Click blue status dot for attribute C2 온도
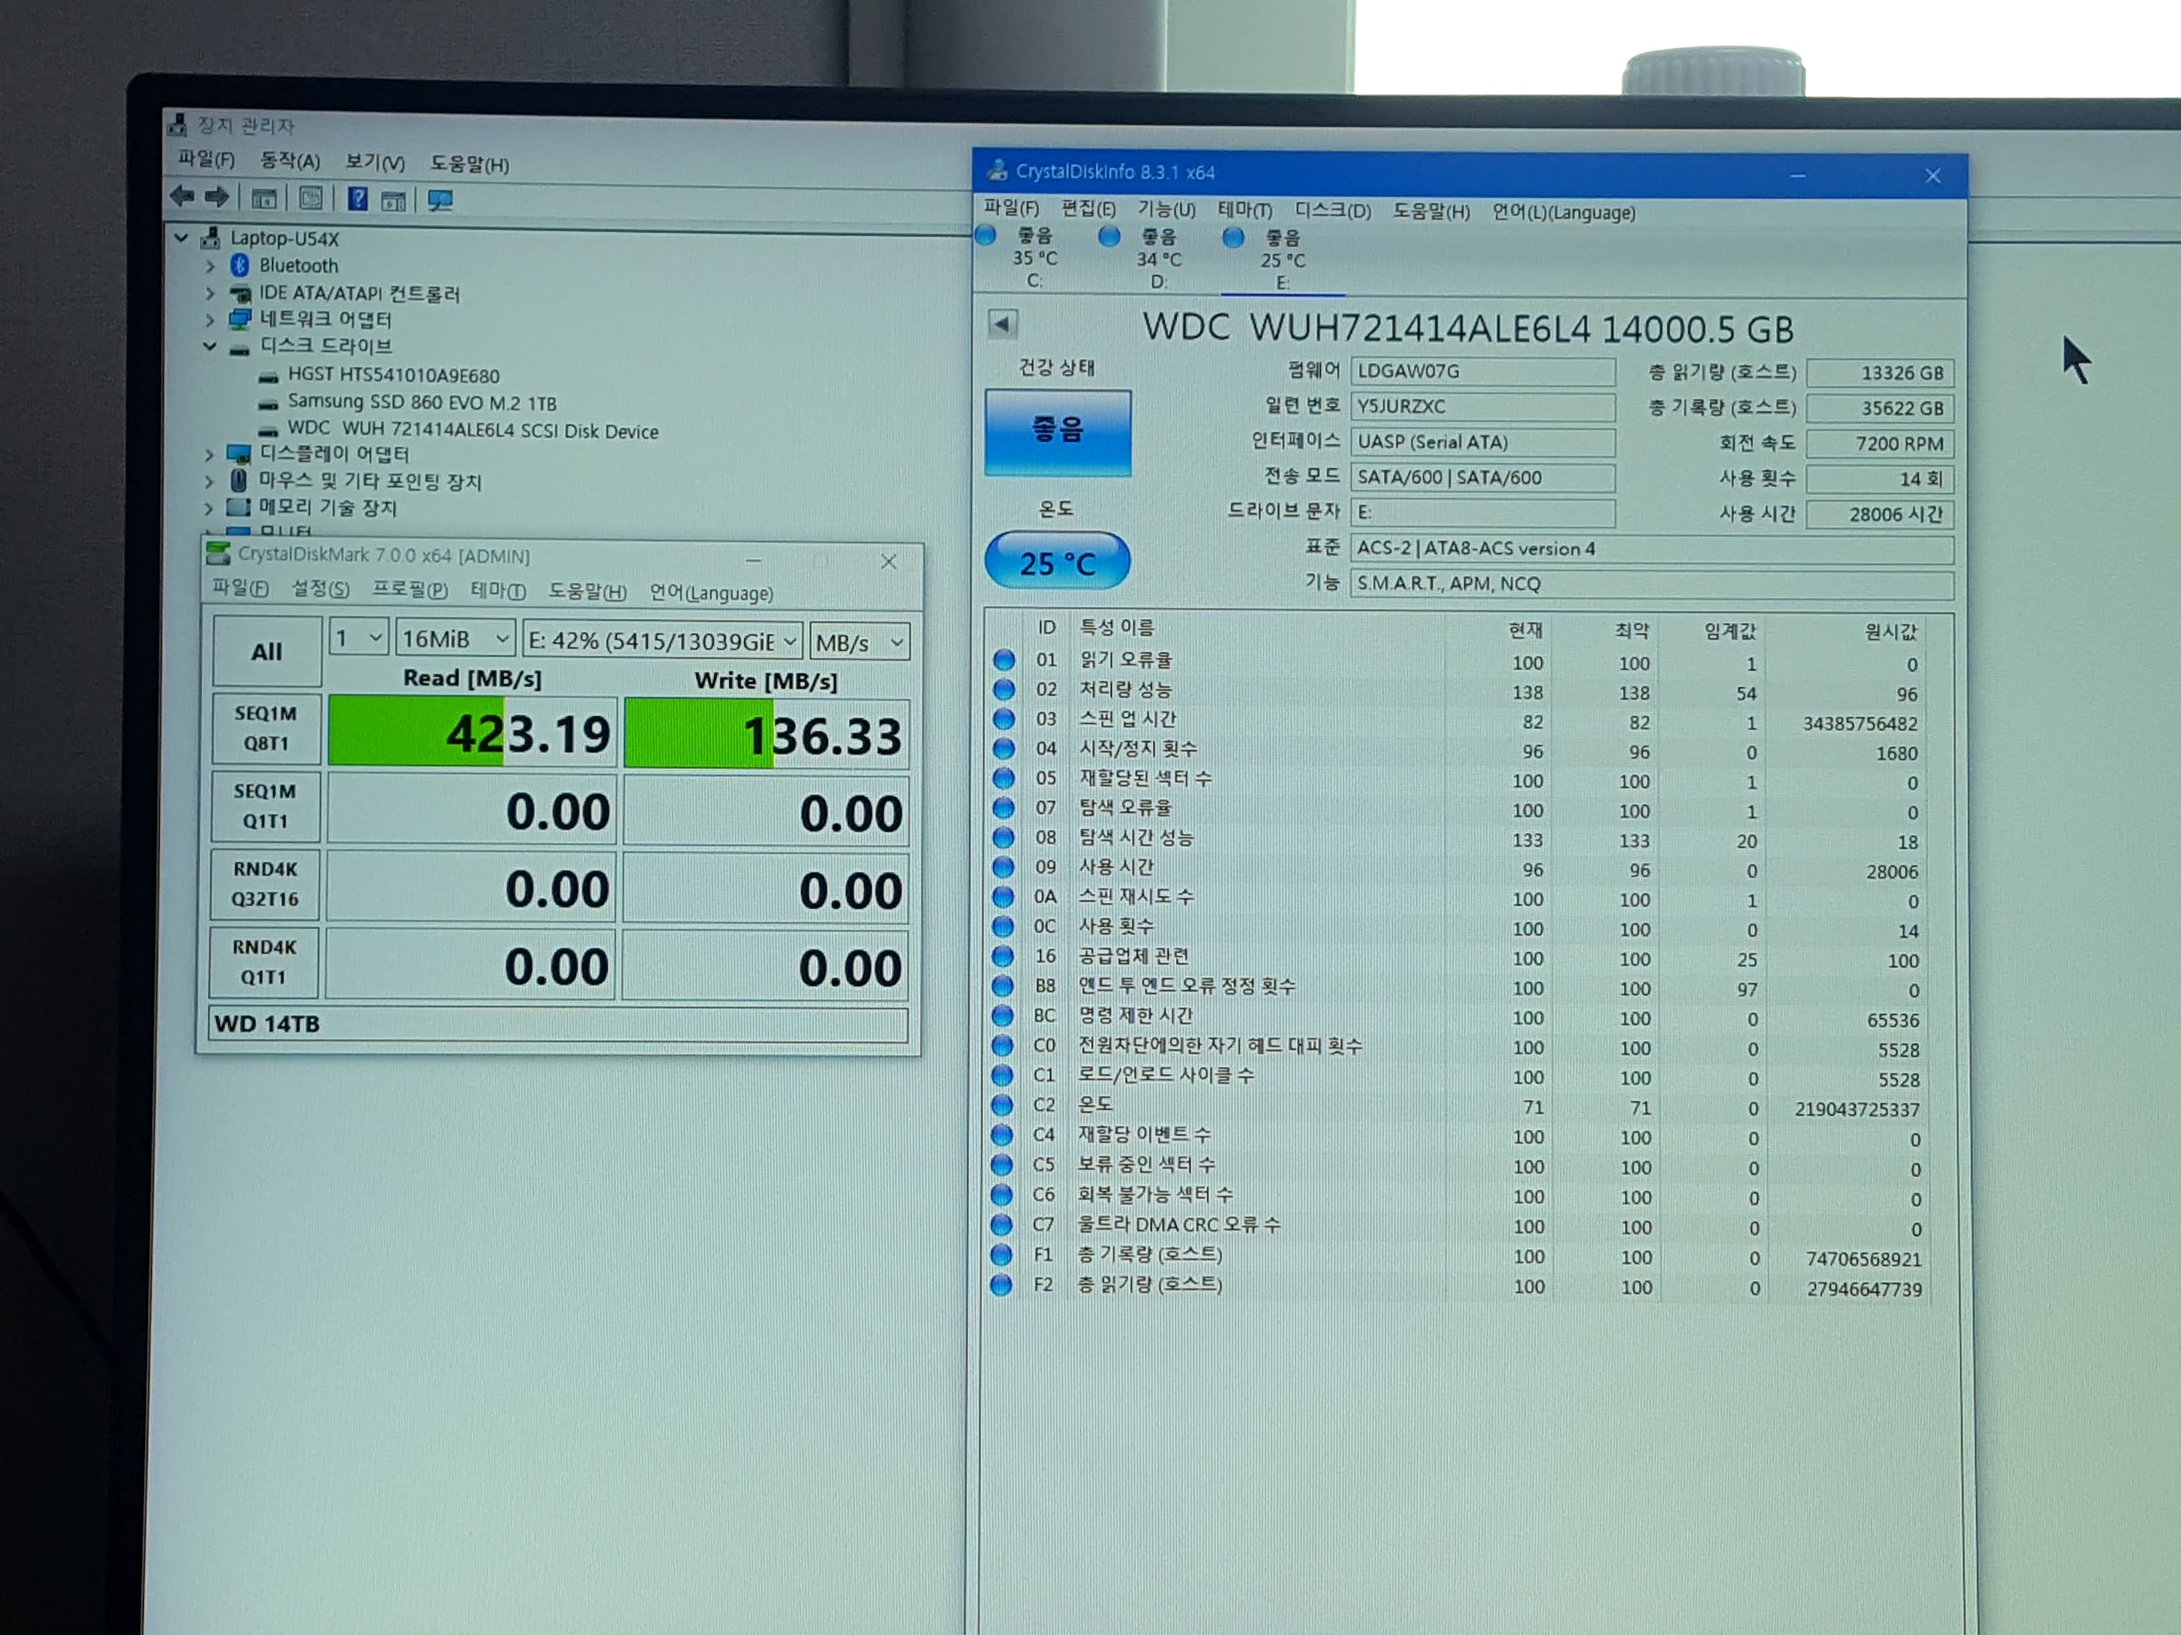The height and width of the screenshot is (1635, 2181). [x=1002, y=1104]
